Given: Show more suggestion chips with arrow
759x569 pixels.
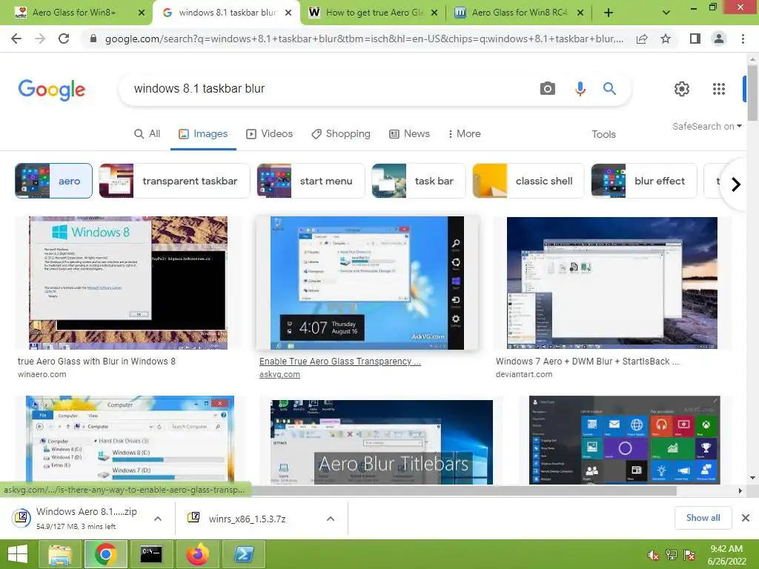Looking at the screenshot, I should coord(736,184).
